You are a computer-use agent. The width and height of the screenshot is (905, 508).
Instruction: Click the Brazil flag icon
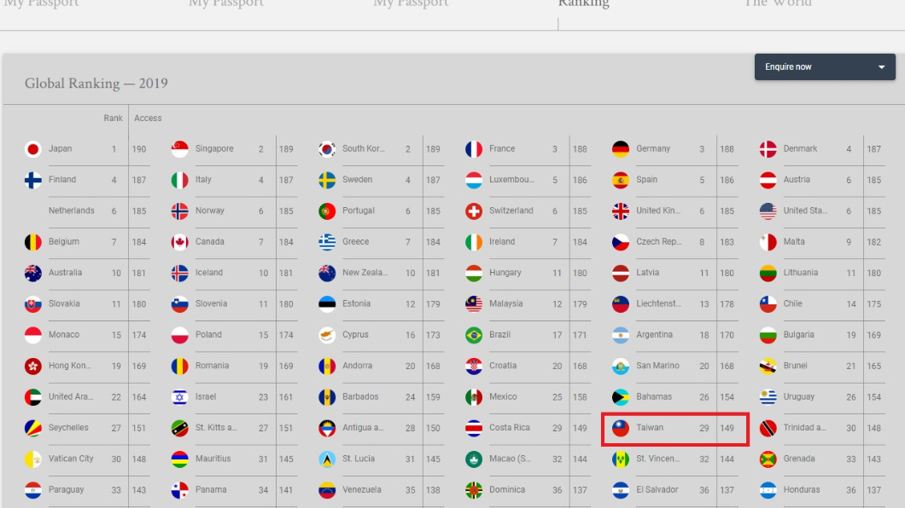[x=474, y=335]
